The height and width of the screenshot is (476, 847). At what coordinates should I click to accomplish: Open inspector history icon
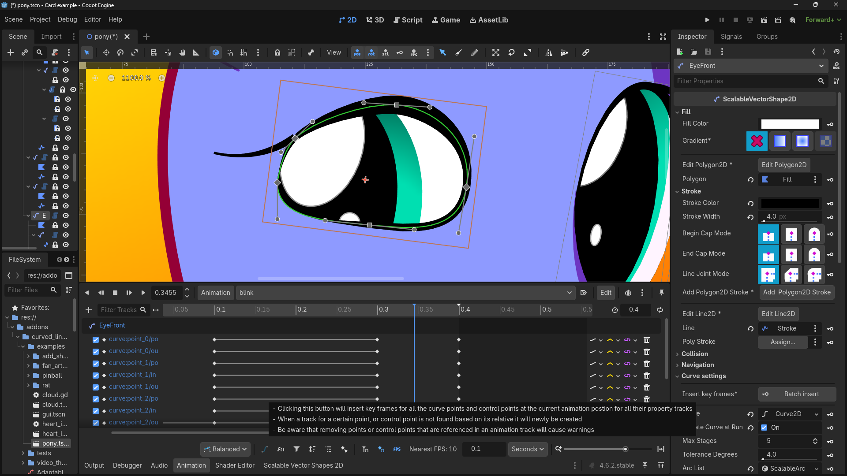click(x=836, y=52)
